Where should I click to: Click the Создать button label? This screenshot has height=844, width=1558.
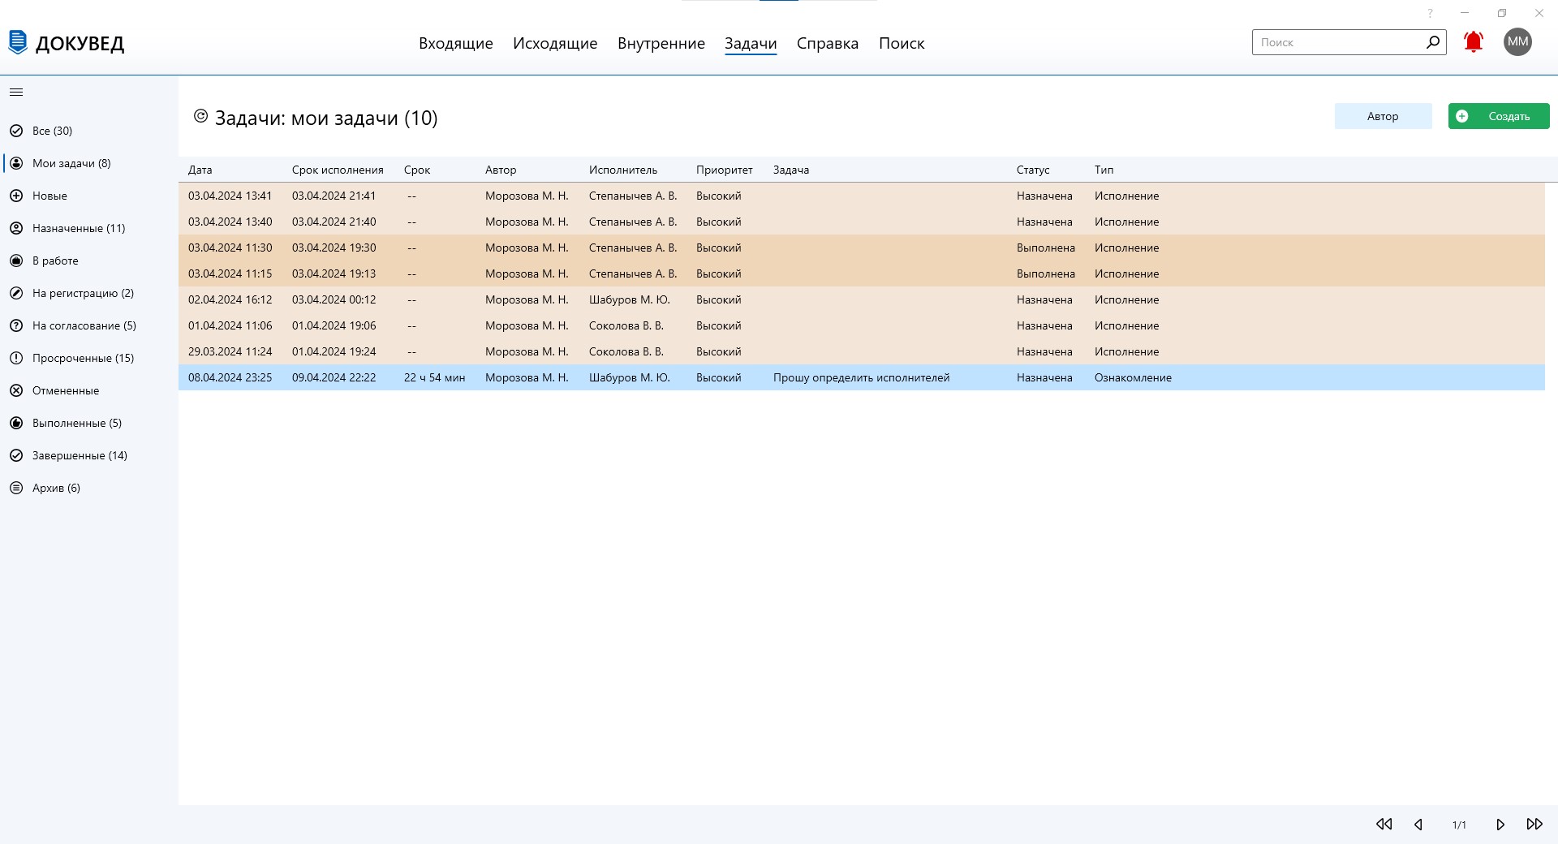pyautogui.click(x=1509, y=116)
